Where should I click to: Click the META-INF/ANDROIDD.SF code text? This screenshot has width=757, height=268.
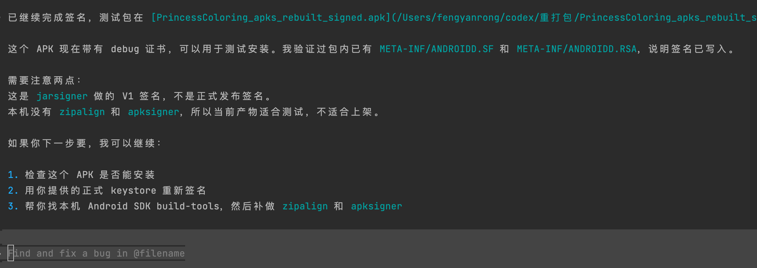(436, 49)
